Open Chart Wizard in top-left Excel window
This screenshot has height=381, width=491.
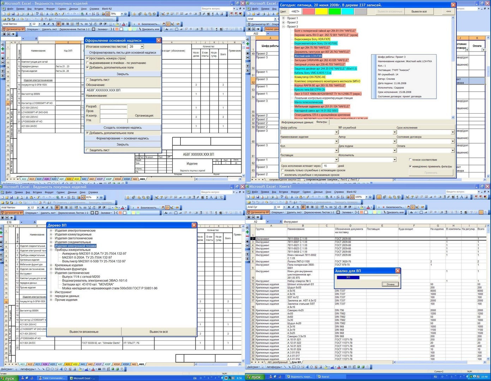[x=103, y=14]
